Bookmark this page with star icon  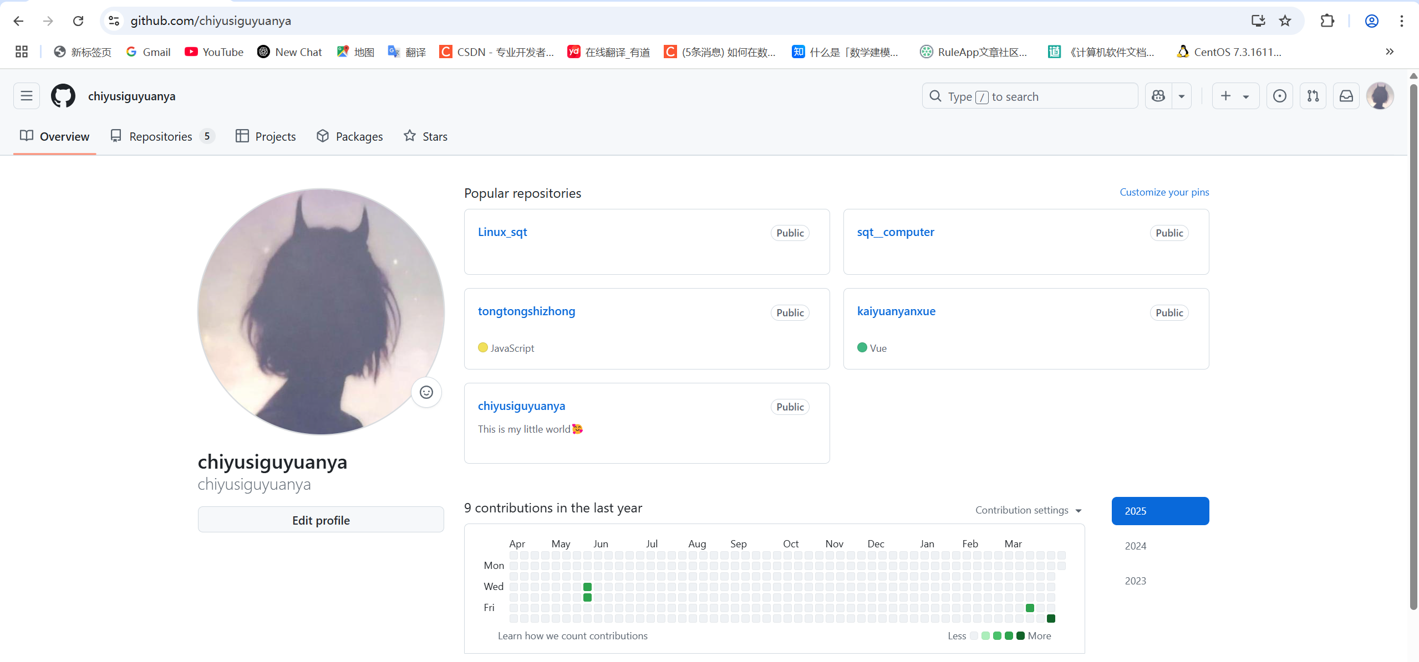tap(1285, 21)
